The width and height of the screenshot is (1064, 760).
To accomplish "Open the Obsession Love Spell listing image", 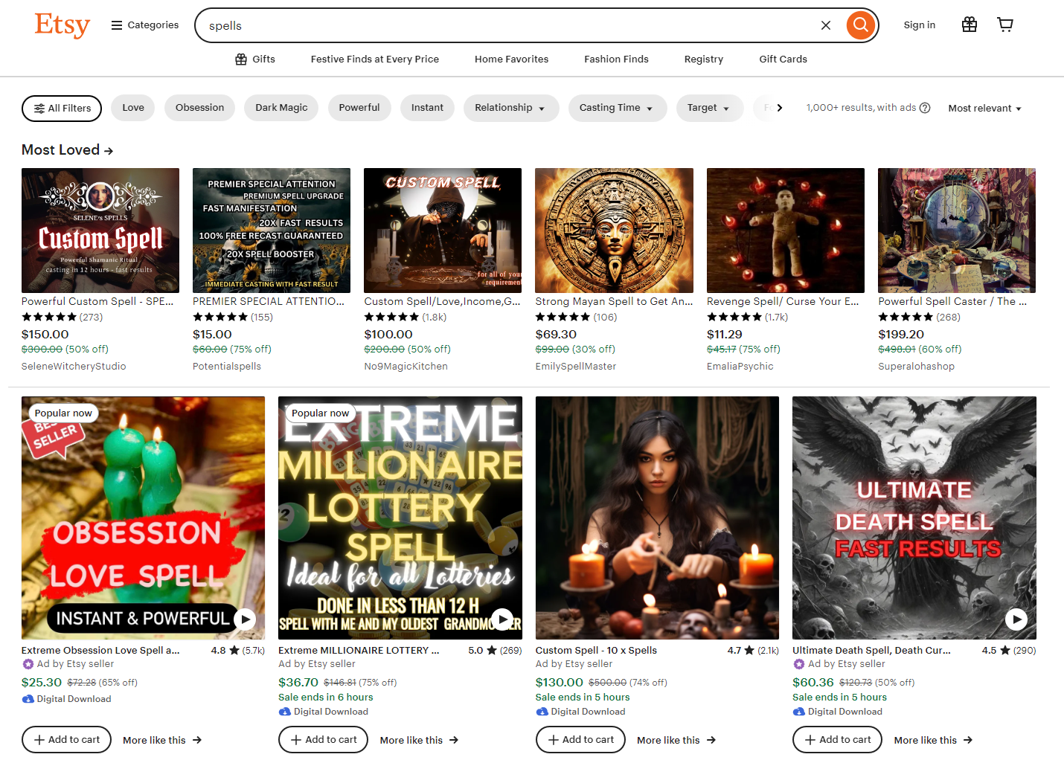I will point(143,518).
